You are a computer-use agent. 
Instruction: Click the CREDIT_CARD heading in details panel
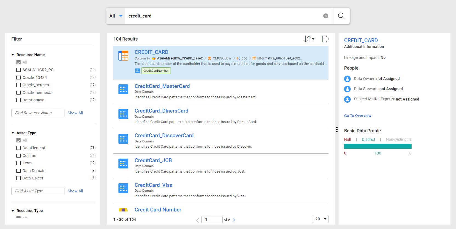361,40
